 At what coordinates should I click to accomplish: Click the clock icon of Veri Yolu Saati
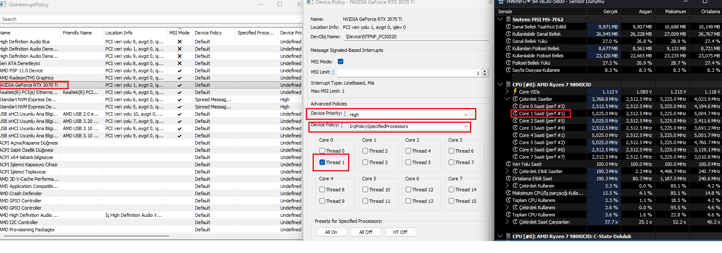click(508, 164)
